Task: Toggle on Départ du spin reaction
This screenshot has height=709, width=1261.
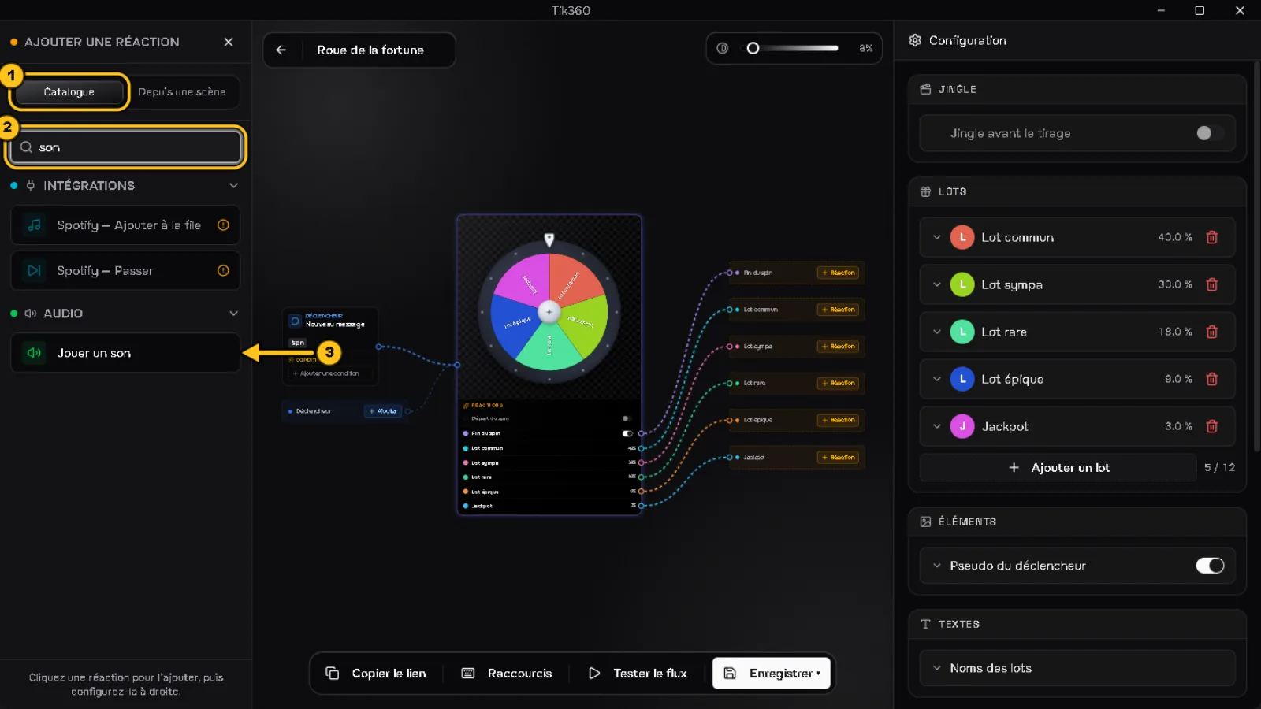Action: 627,418
